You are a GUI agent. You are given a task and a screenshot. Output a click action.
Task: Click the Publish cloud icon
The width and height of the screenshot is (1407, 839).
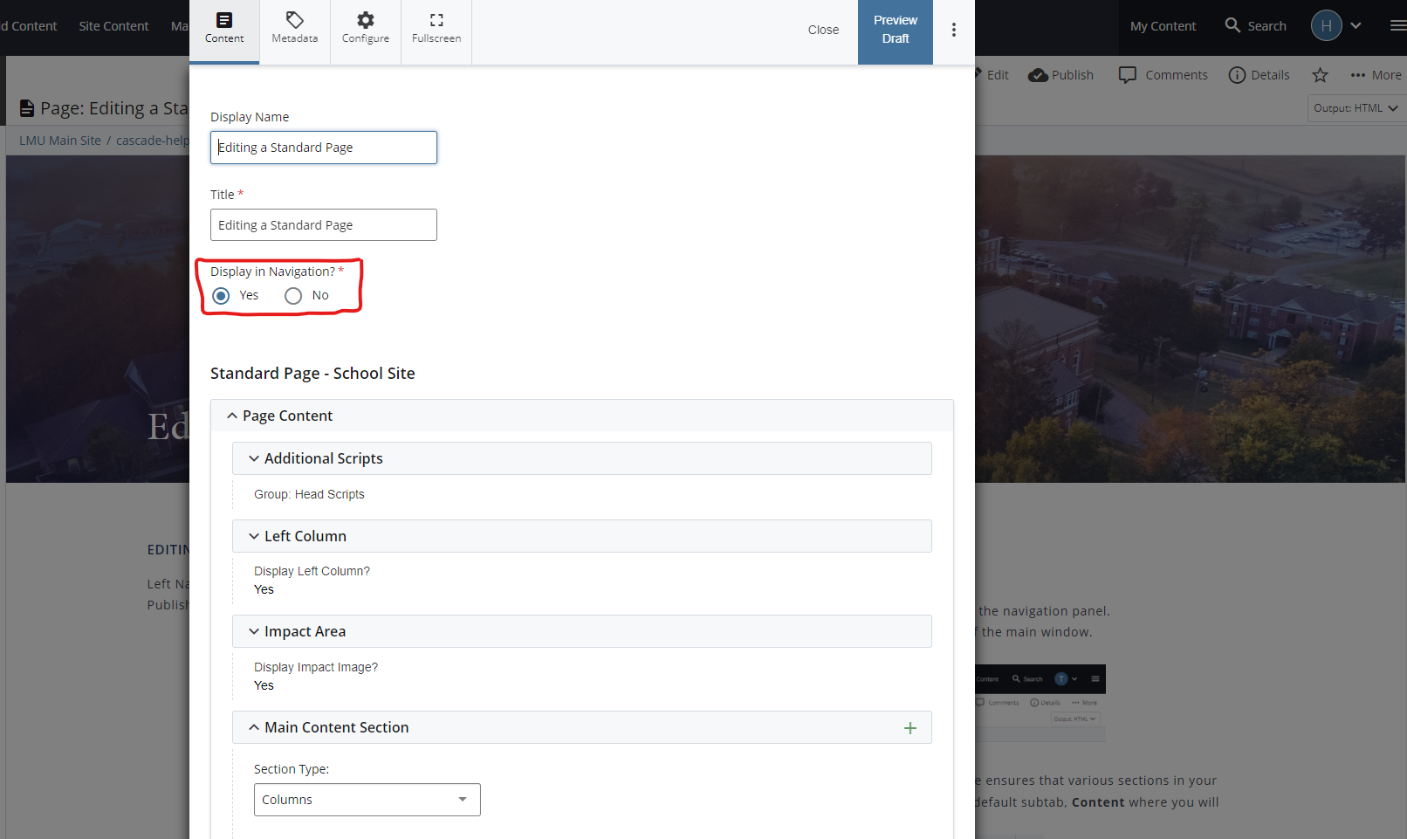[1038, 75]
